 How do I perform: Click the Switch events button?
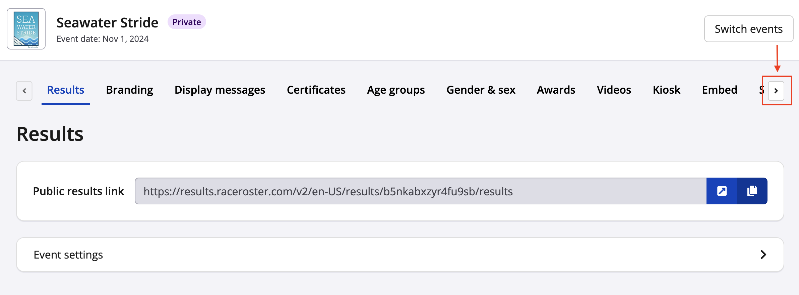pos(748,29)
